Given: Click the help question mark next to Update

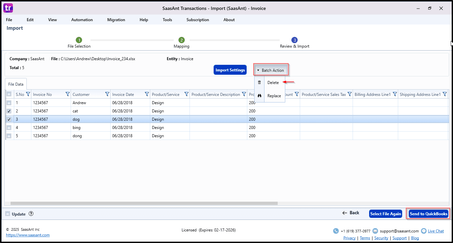Looking at the screenshot, I should click(x=31, y=214).
